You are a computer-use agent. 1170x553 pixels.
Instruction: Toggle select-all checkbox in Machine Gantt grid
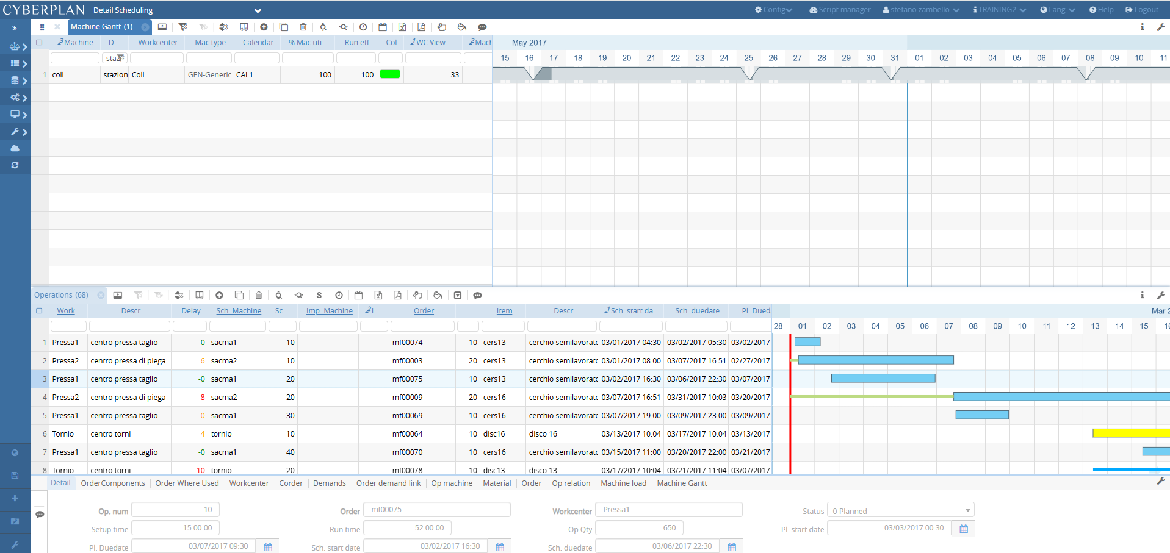(x=40, y=43)
